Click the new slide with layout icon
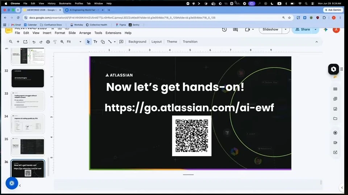This screenshot has width=348, height=195. [x=25, y=42]
